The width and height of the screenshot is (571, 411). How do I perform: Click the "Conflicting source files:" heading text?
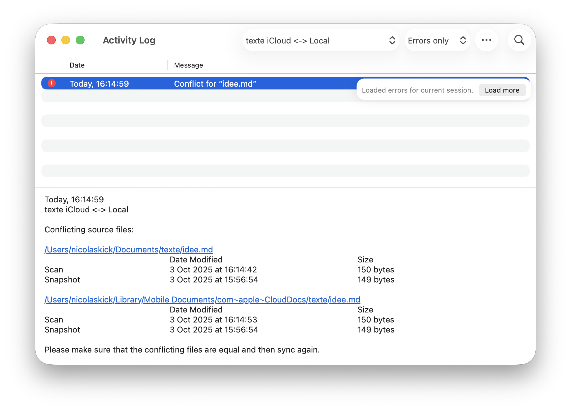pyautogui.click(x=89, y=230)
